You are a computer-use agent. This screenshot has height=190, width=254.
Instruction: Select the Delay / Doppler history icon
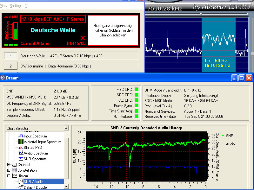tap(21, 187)
